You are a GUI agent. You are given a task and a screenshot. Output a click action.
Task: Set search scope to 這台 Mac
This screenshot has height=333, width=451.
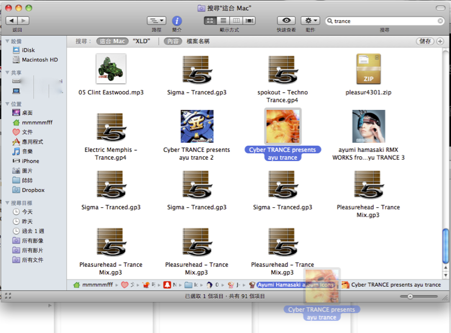pos(112,41)
